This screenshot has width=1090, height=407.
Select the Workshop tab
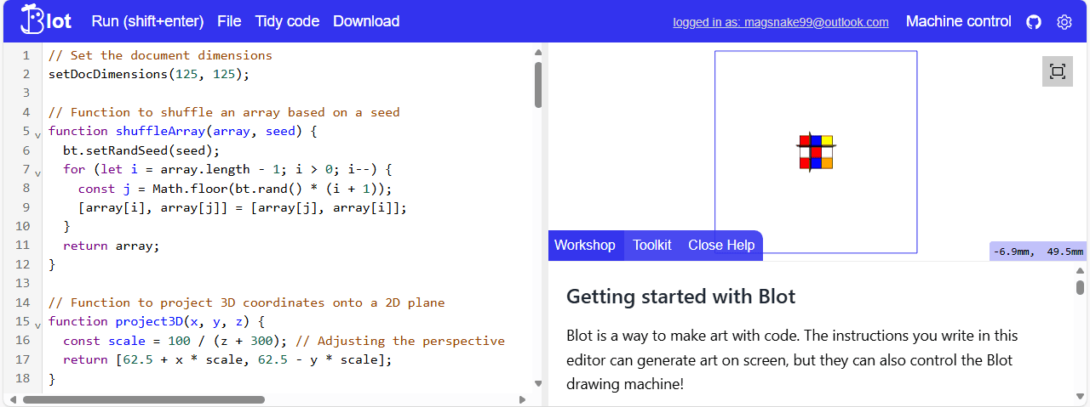(x=584, y=245)
